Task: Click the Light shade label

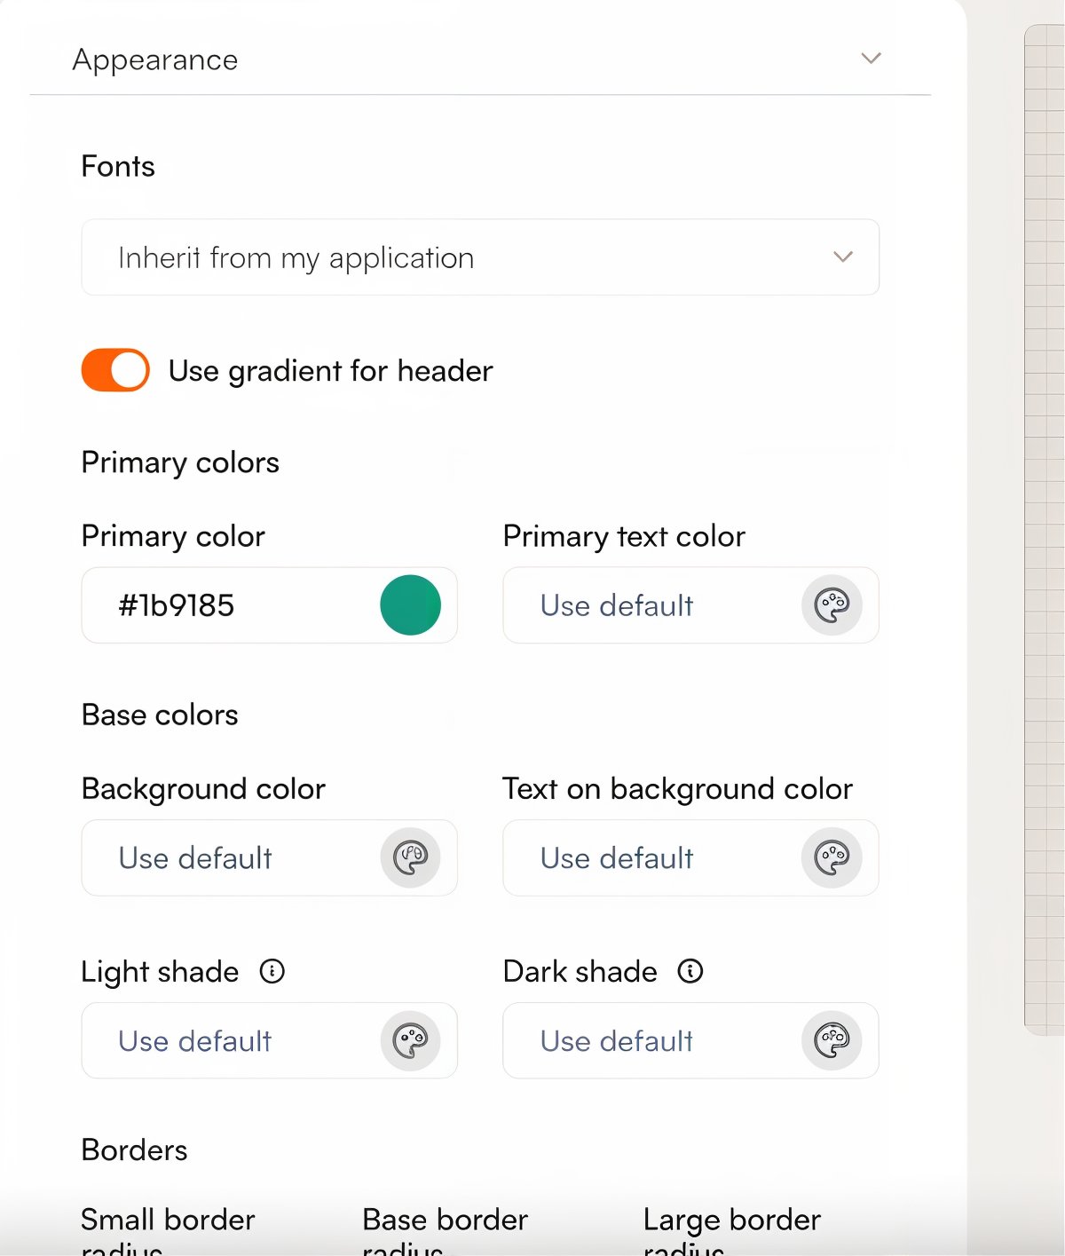Action: pyautogui.click(x=160, y=972)
